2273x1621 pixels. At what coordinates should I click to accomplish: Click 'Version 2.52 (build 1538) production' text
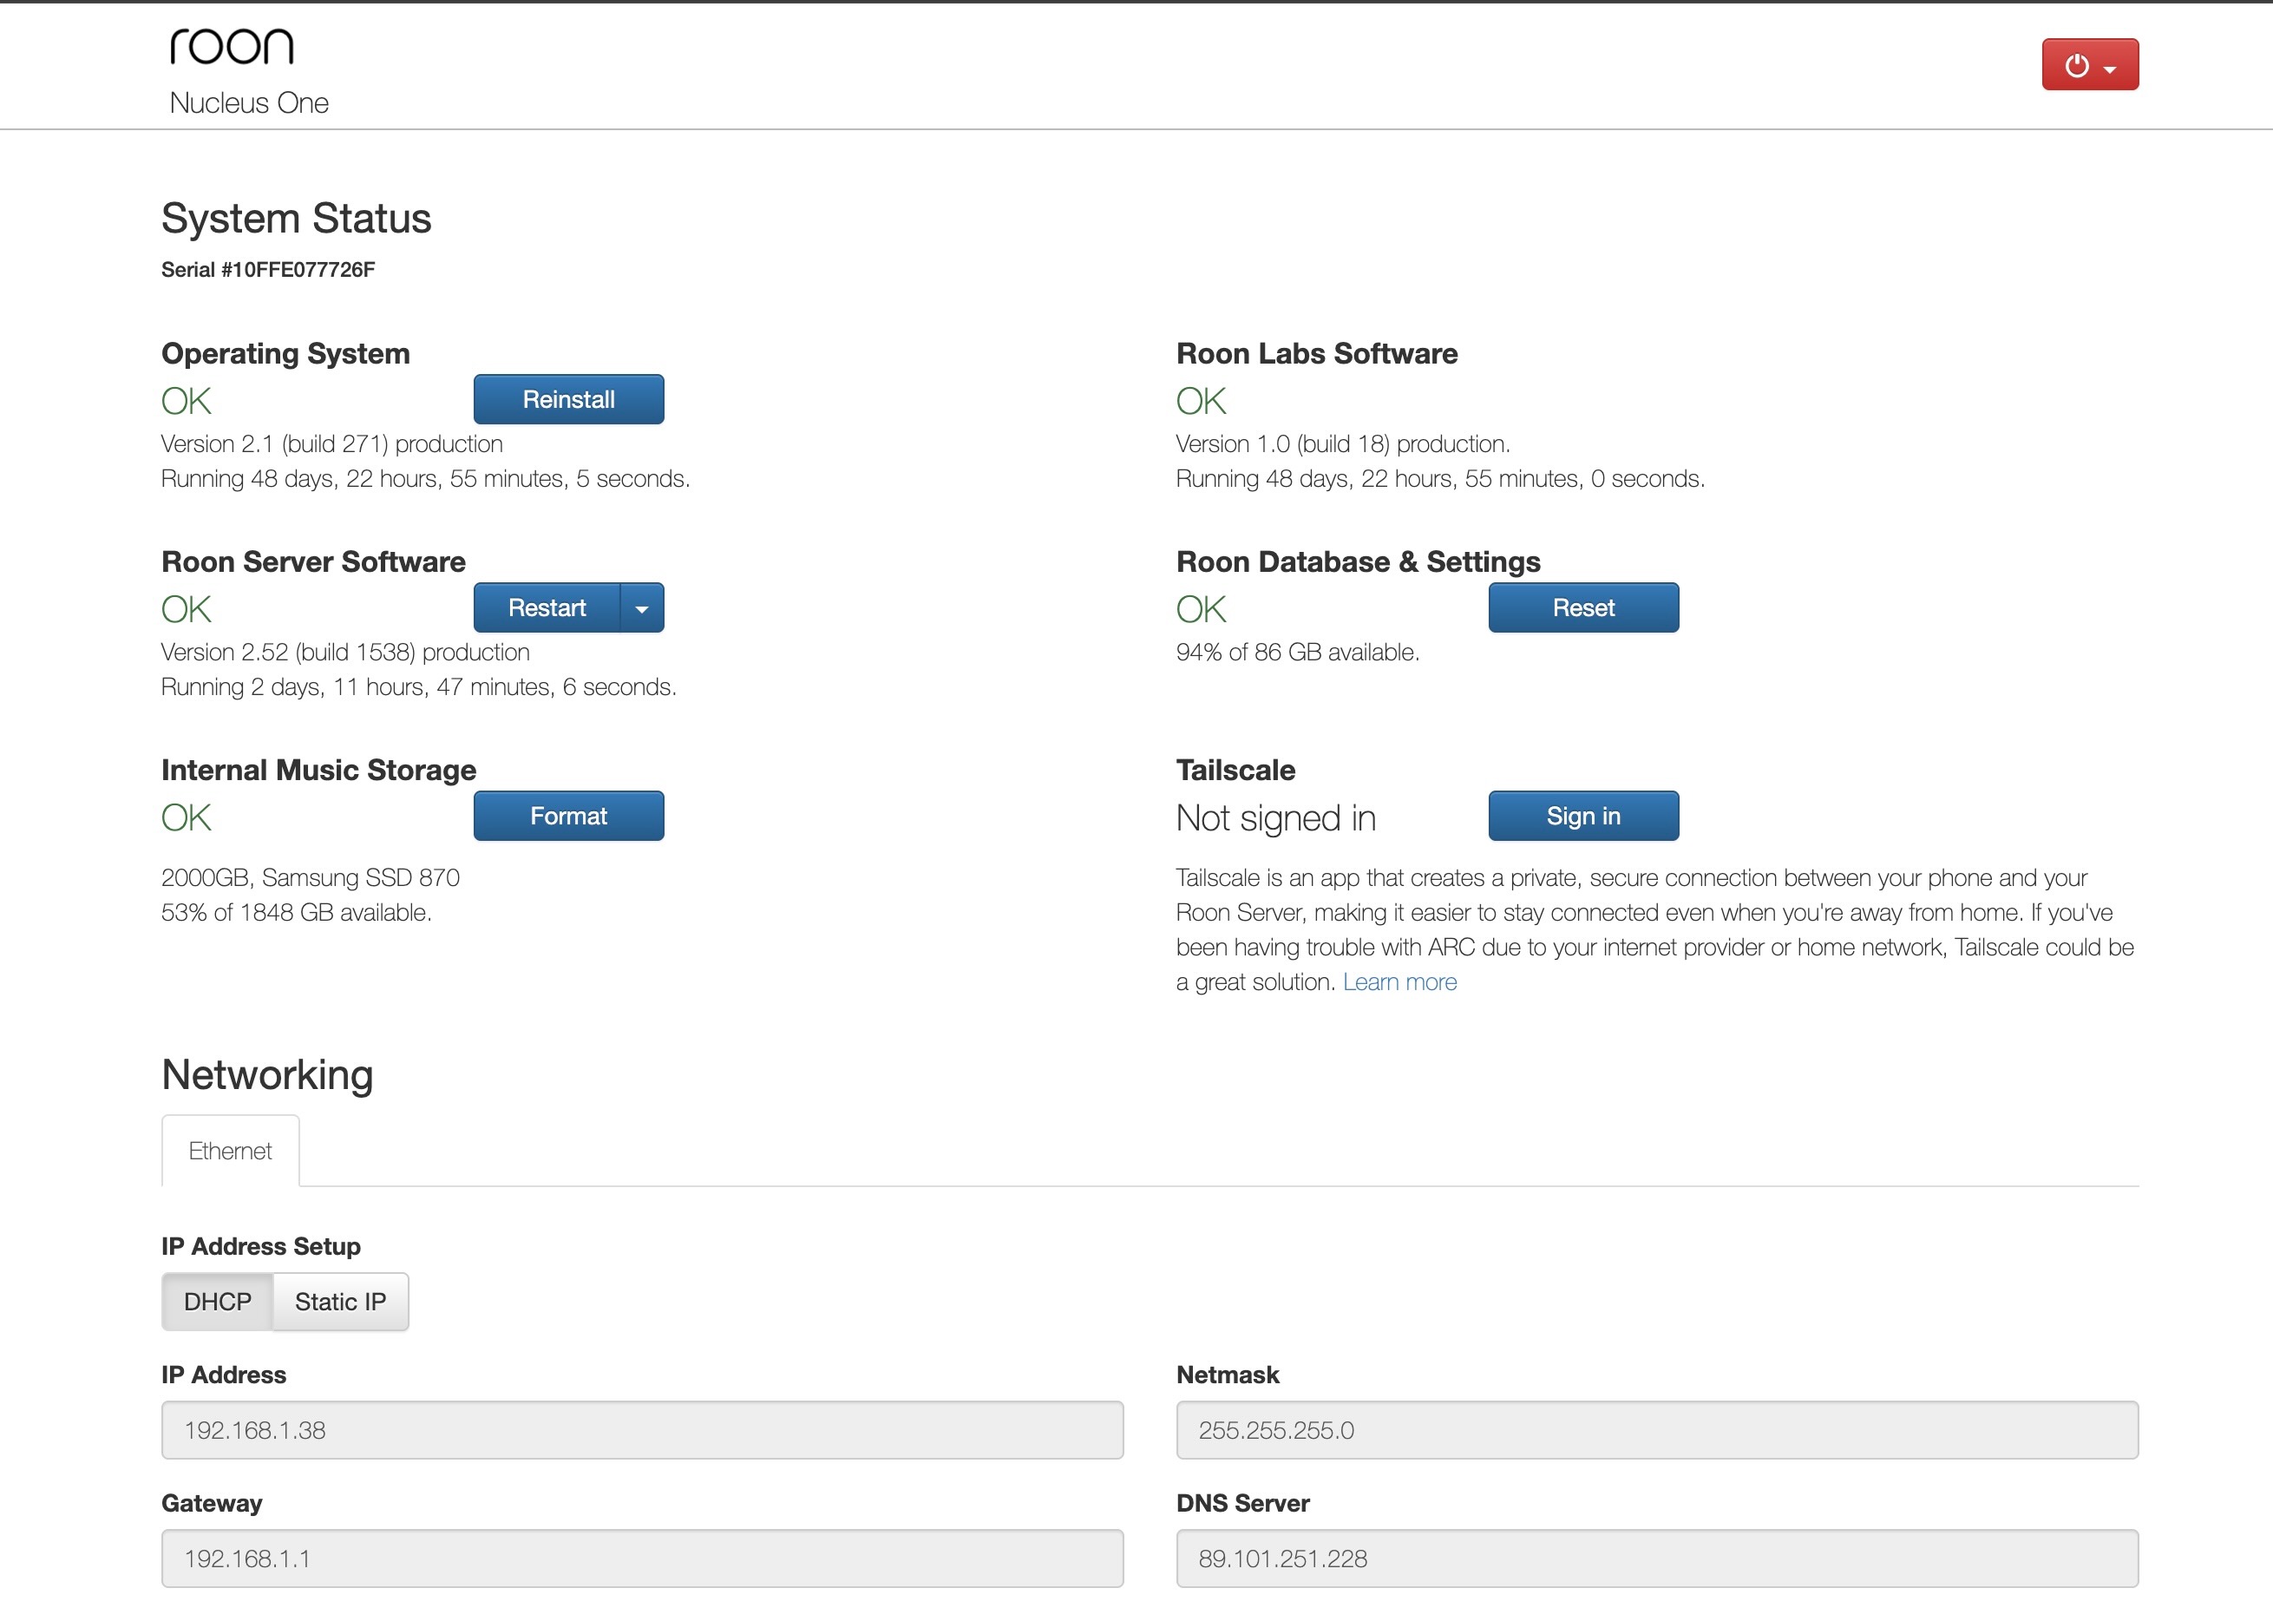coord(345,653)
